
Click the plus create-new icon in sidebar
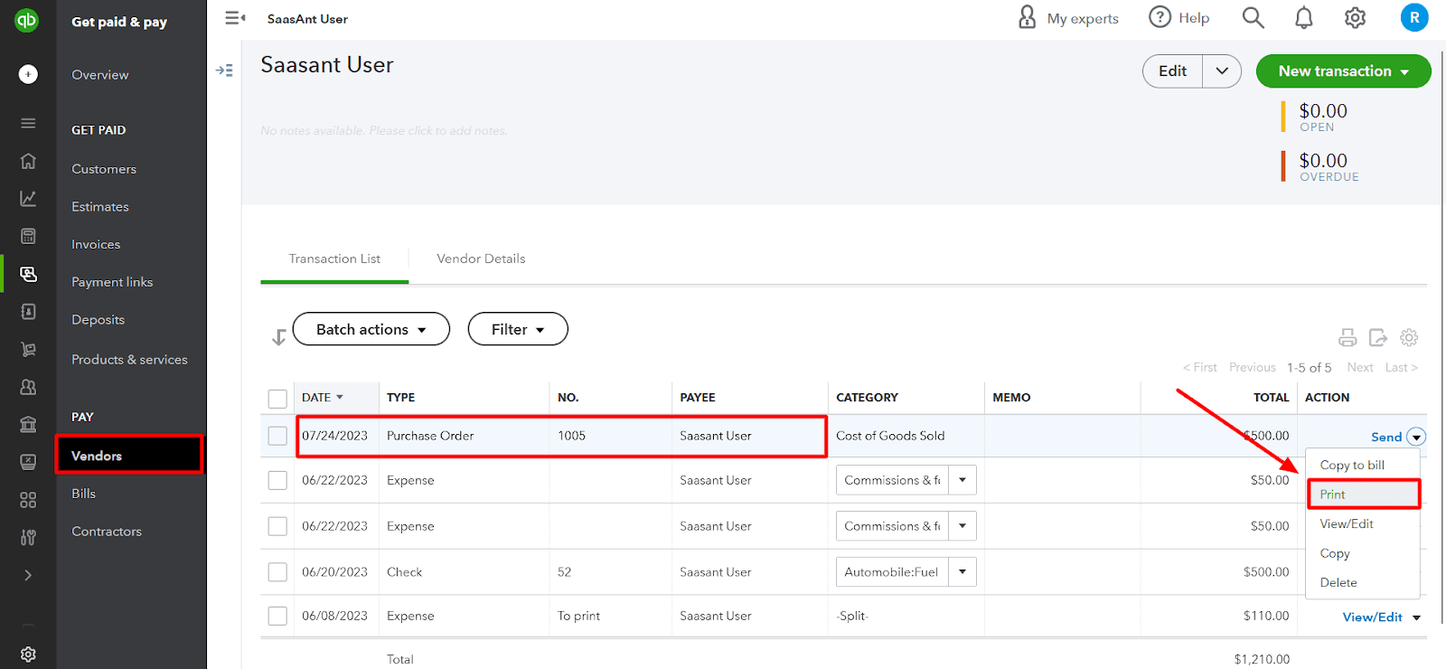28,74
